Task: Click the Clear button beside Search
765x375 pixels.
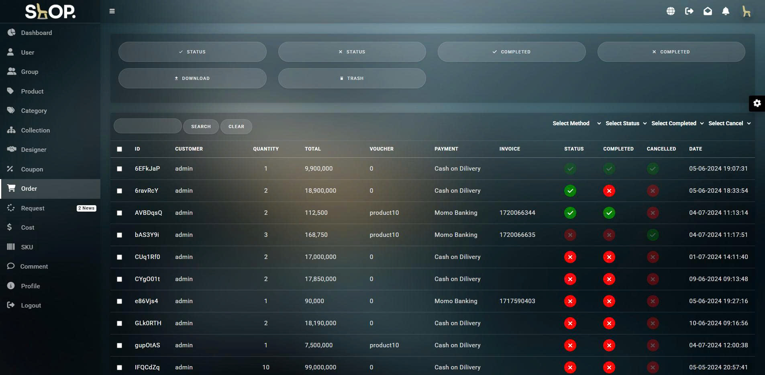Action: click(236, 126)
